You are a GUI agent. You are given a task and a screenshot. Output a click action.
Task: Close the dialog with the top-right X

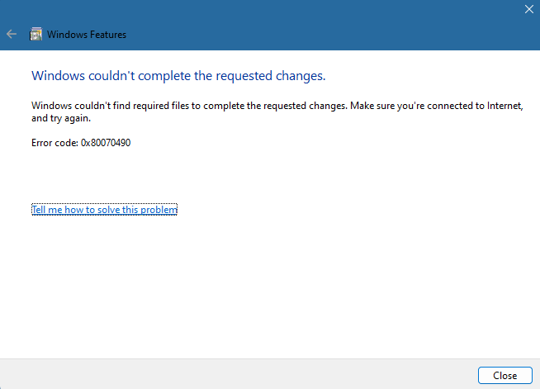click(x=528, y=9)
